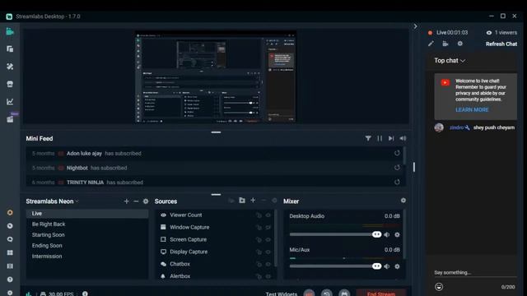Add a source folder in Sources
Image resolution: width=527 pixels, height=296 pixels.
click(x=242, y=201)
